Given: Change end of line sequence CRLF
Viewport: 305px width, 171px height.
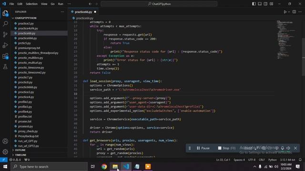Looking at the screenshot, I should coord(262,160).
